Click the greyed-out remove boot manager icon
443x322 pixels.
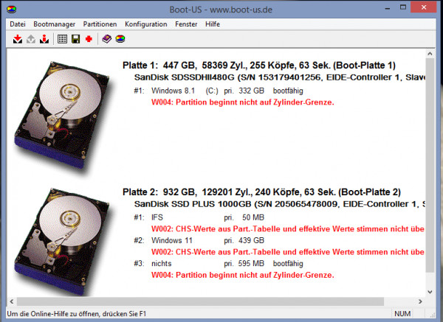coord(31,39)
